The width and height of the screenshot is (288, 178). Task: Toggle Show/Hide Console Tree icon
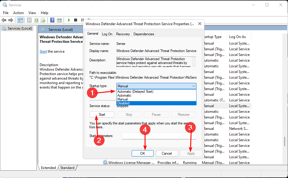click(x=20, y=20)
